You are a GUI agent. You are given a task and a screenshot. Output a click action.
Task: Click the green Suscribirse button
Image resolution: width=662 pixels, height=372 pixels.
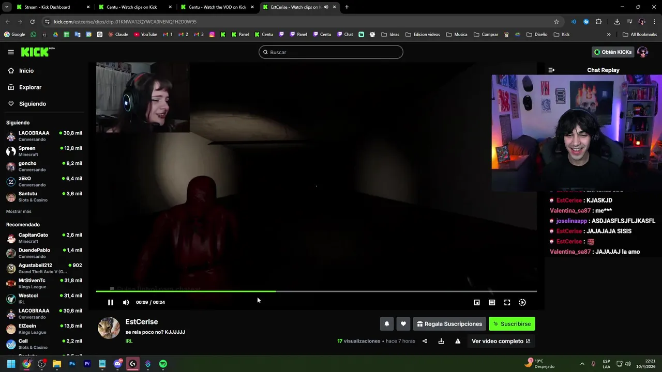pos(512,324)
